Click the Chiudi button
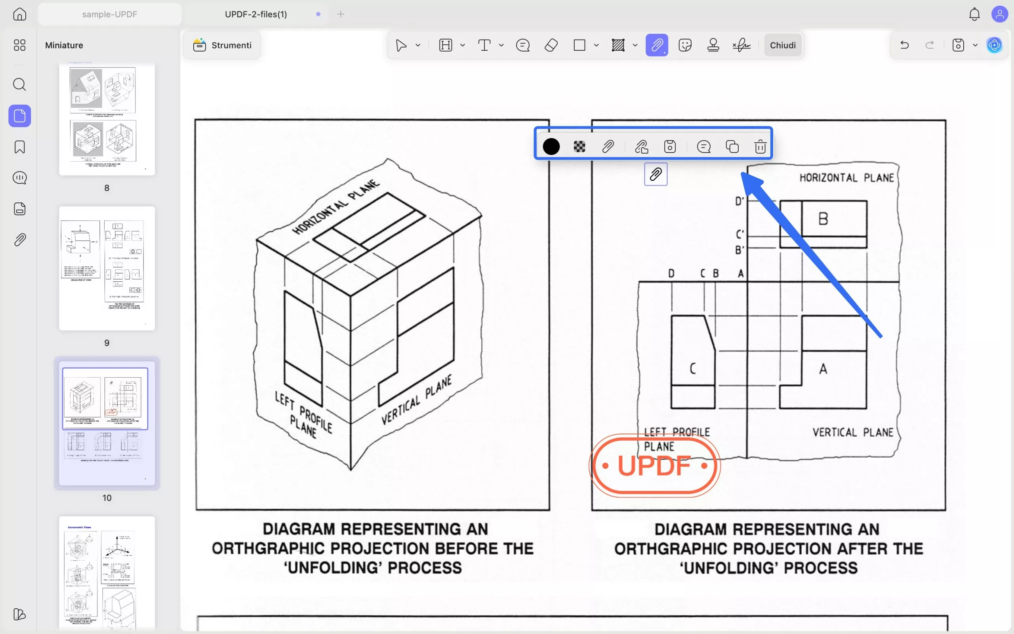 tap(782, 45)
